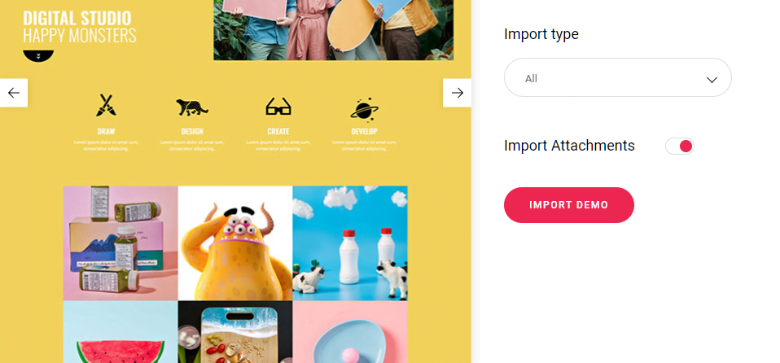Select the milk bottles and cows thumbnail
Screen dimensions: 780x363
coord(350,243)
